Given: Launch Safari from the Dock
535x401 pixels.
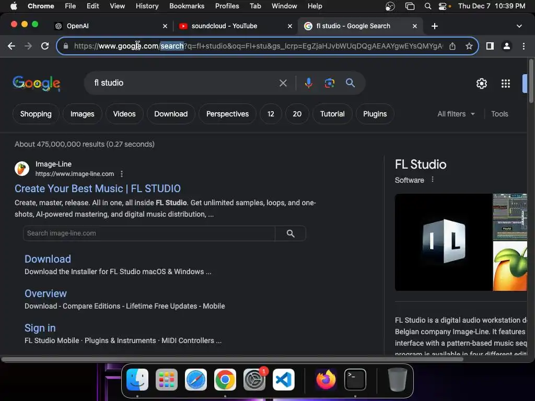Looking at the screenshot, I should (x=196, y=380).
